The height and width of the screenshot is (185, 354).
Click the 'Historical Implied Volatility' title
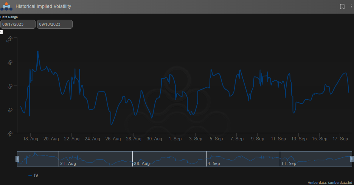(x=43, y=6)
